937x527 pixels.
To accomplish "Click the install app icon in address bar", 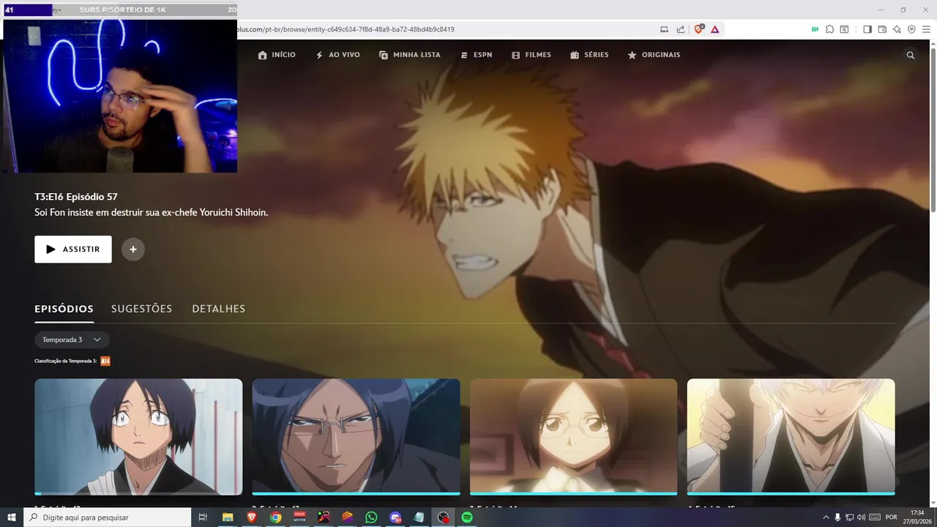I will click(x=664, y=29).
